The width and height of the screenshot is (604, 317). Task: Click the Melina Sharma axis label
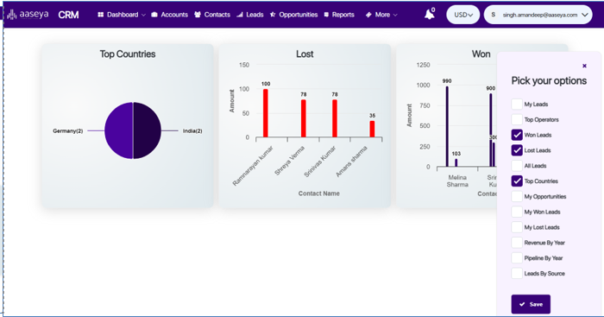coord(457,181)
